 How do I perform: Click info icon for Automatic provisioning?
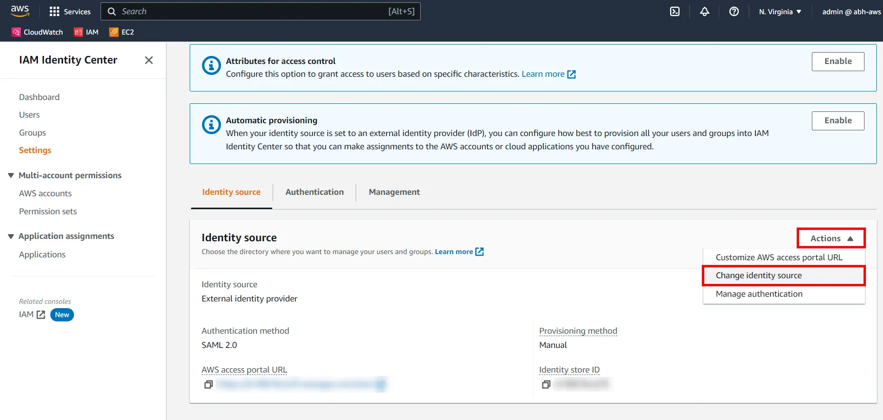click(x=212, y=125)
